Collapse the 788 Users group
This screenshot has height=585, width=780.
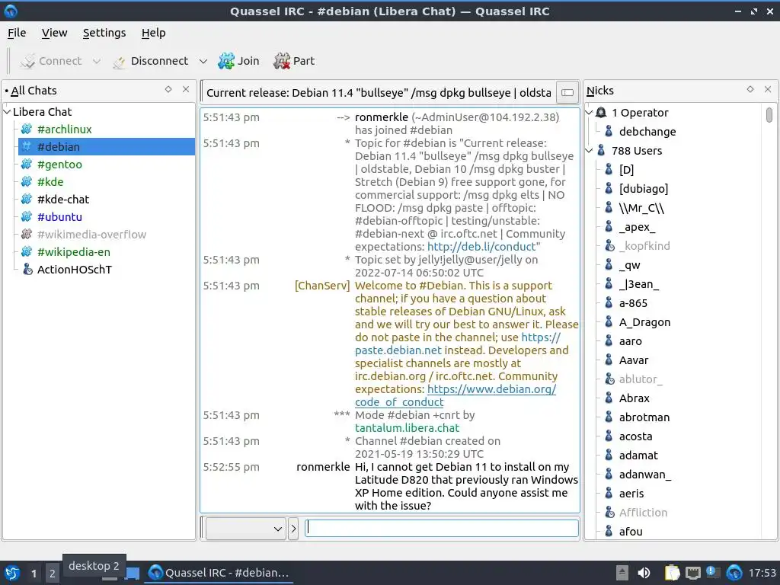[x=589, y=150]
